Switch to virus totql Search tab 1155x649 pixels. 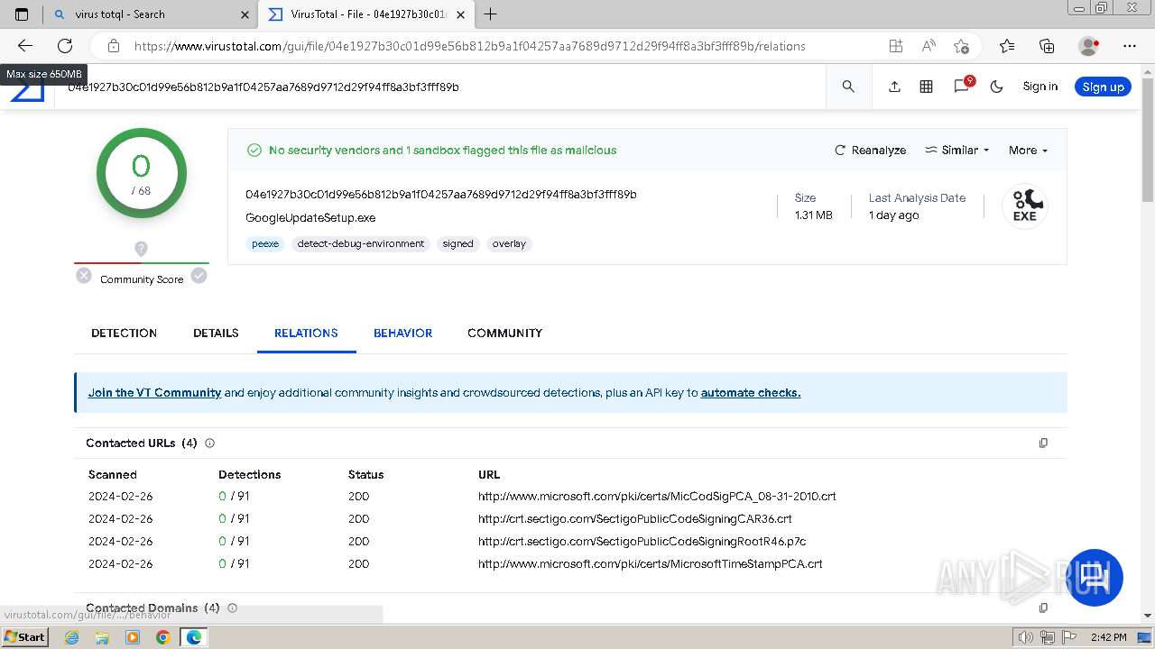[x=150, y=14]
